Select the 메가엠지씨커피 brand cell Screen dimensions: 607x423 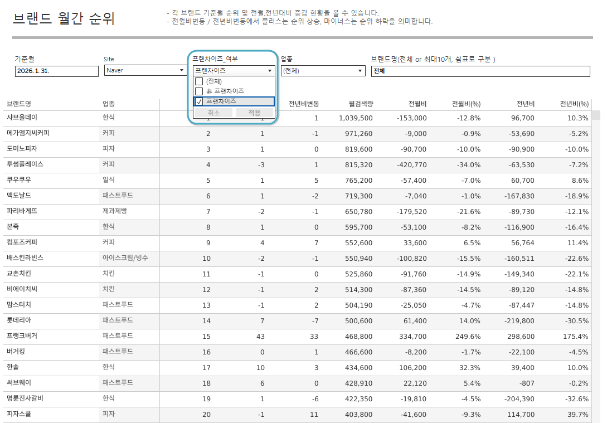point(28,134)
